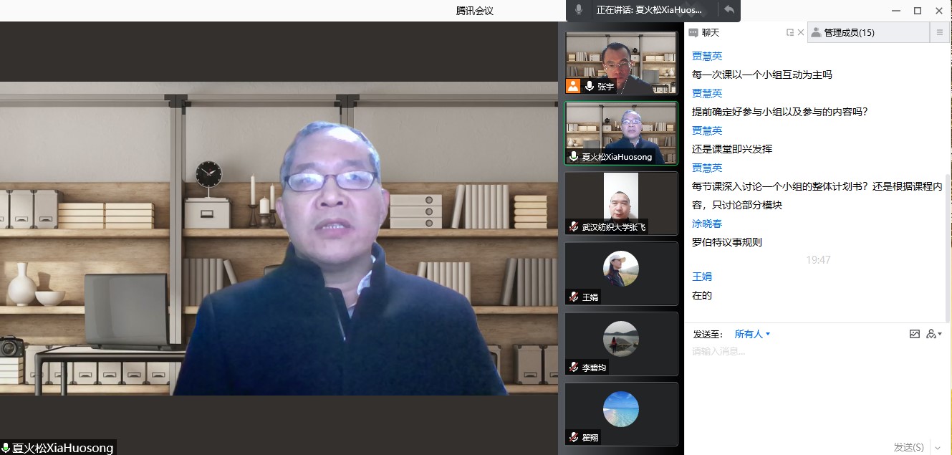Click the orange host icon on 张宇's tile

click(x=573, y=86)
